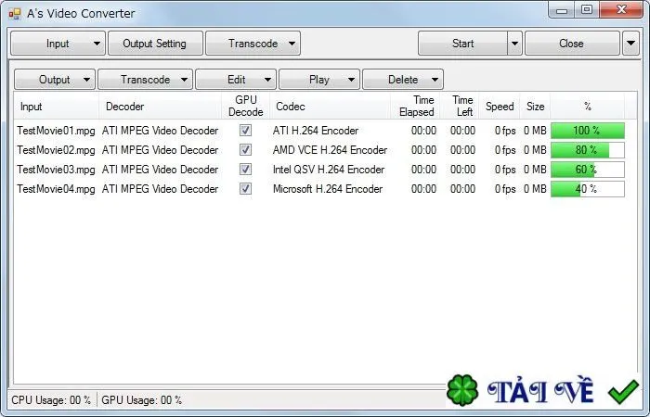This screenshot has width=650, height=417.
Task: Open the second-row Transcode dropdown
Action: [x=145, y=79]
